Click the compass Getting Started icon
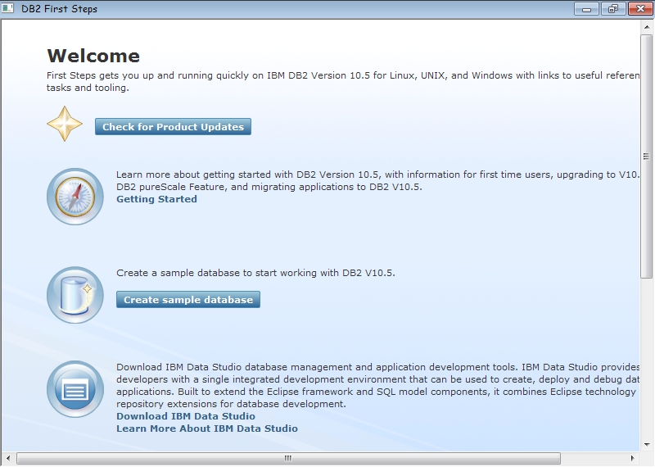Image resolution: width=655 pixels, height=467 pixels. (x=75, y=197)
